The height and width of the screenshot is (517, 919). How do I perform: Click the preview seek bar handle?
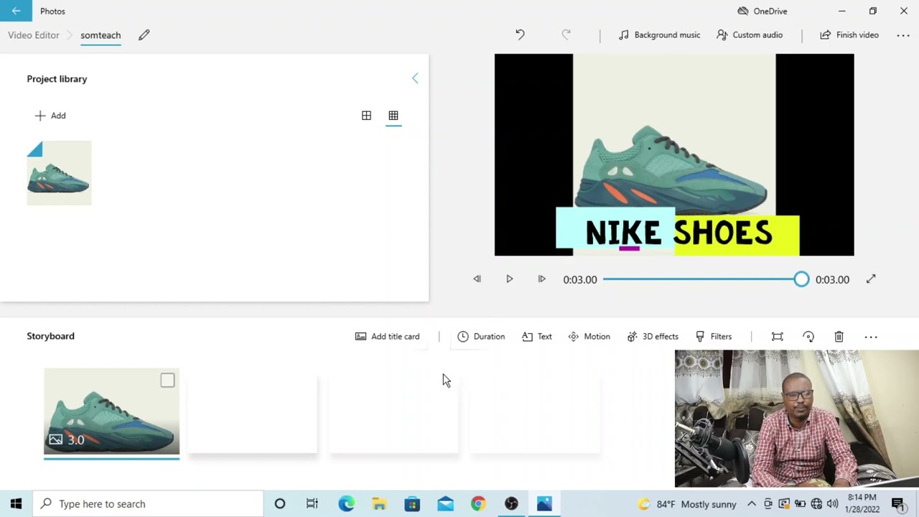[801, 279]
